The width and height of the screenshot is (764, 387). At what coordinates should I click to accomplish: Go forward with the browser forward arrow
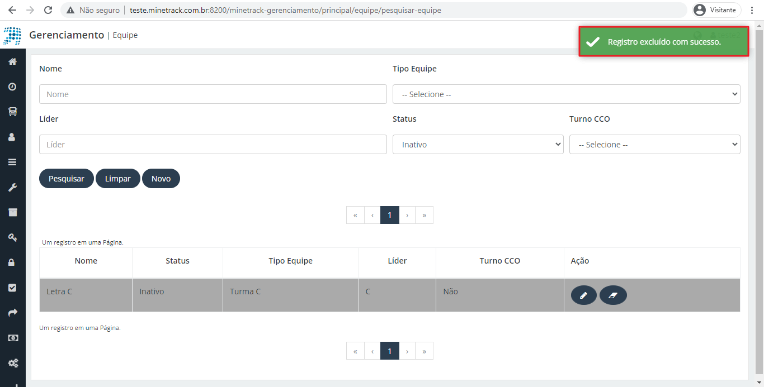pos(30,10)
